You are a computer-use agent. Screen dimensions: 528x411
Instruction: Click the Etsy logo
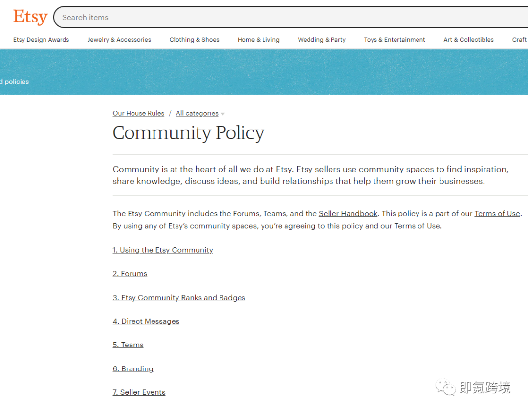(x=30, y=17)
